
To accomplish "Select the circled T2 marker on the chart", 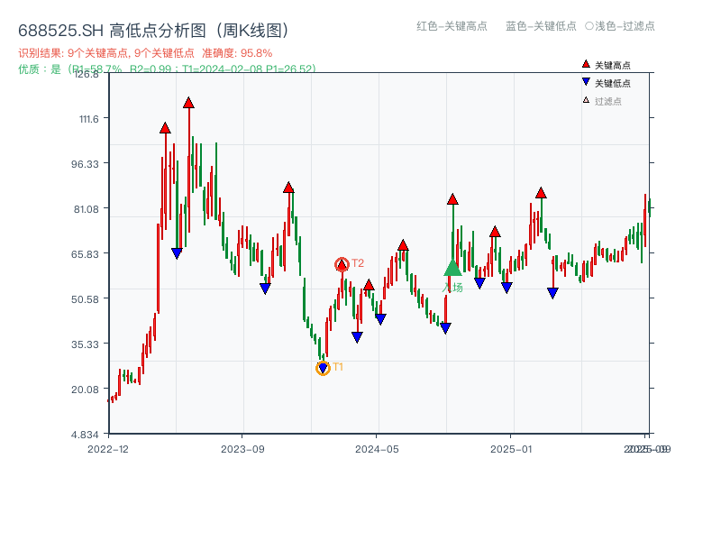I will point(342,264).
